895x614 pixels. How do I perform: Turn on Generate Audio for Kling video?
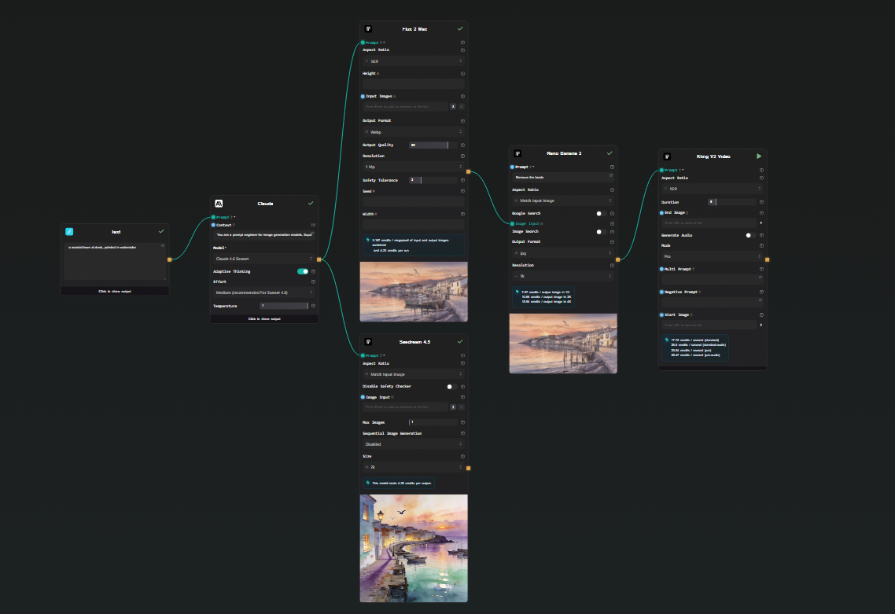(x=750, y=235)
